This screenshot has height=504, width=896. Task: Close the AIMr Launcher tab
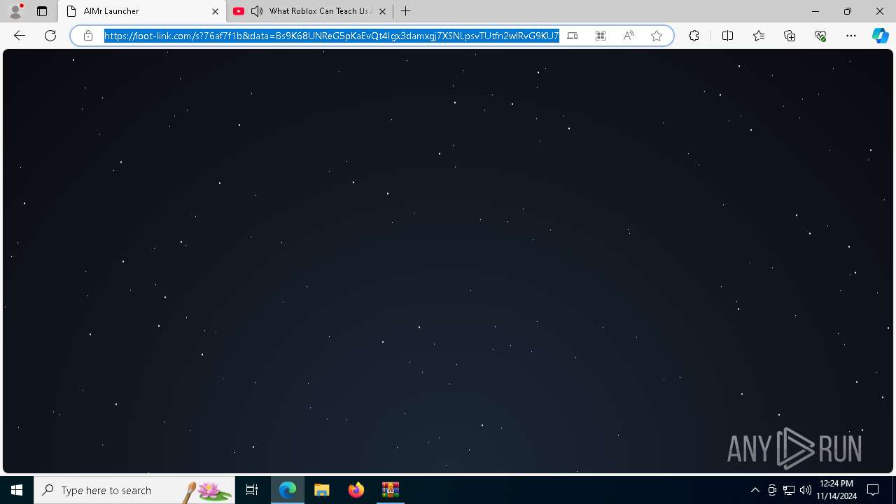click(x=216, y=11)
